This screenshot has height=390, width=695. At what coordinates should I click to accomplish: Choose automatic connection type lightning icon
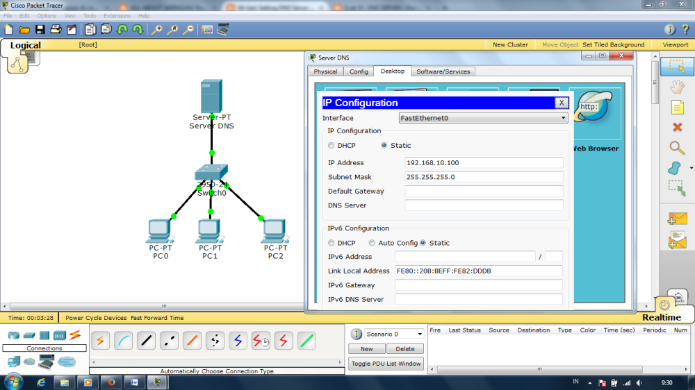[x=101, y=341]
